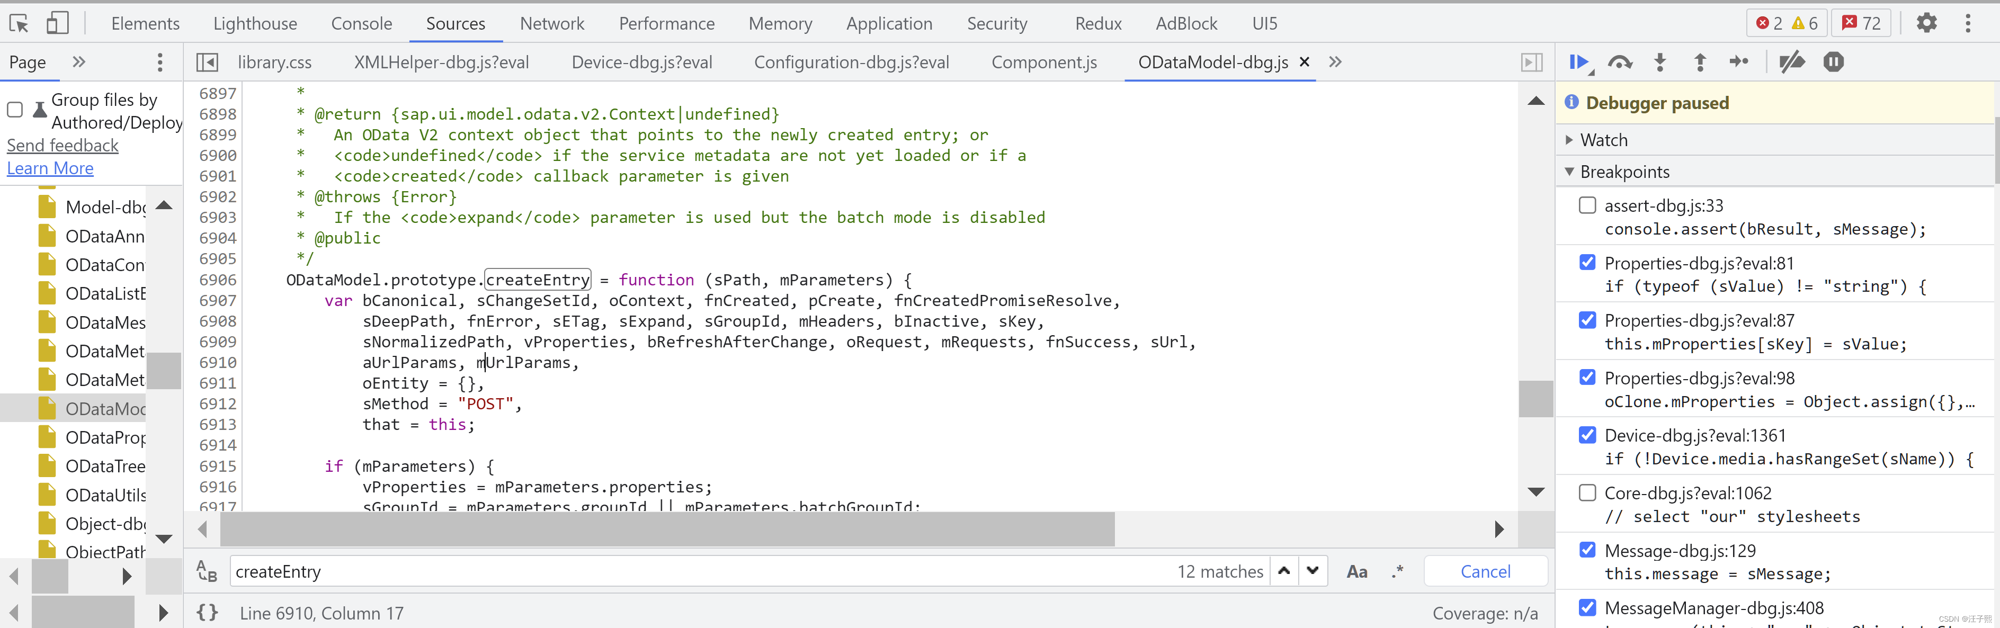Click the Step over next function call icon

coord(1619,61)
